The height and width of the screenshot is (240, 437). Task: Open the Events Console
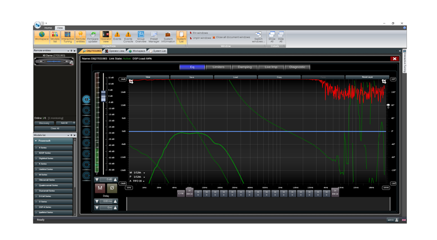coord(128,37)
